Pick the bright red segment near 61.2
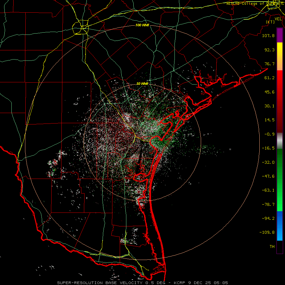The height and width of the screenshot is (285, 285). (280, 78)
